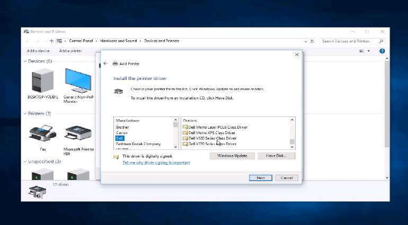Click Add a printer in toolbar

70,51
